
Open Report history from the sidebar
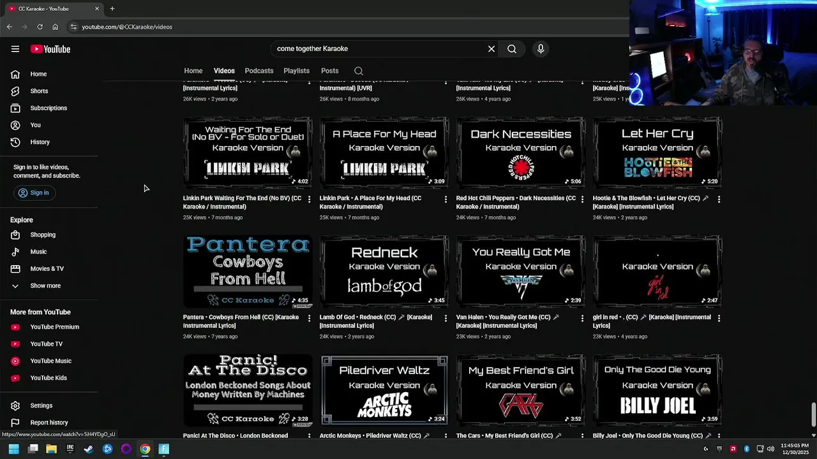pos(49,423)
